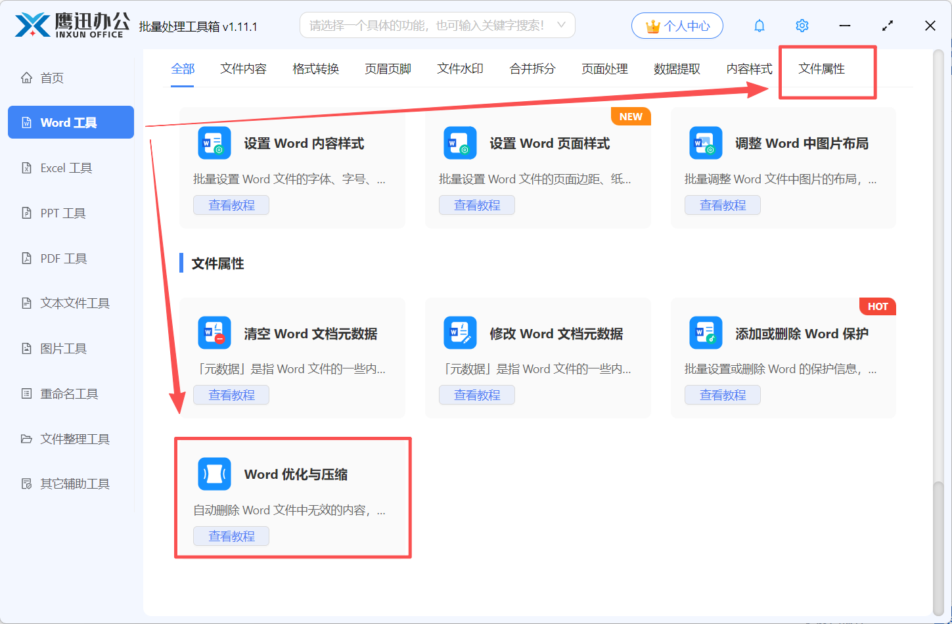Click the 调整 Word 中图片布局 card icon

(x=706, y=143)
